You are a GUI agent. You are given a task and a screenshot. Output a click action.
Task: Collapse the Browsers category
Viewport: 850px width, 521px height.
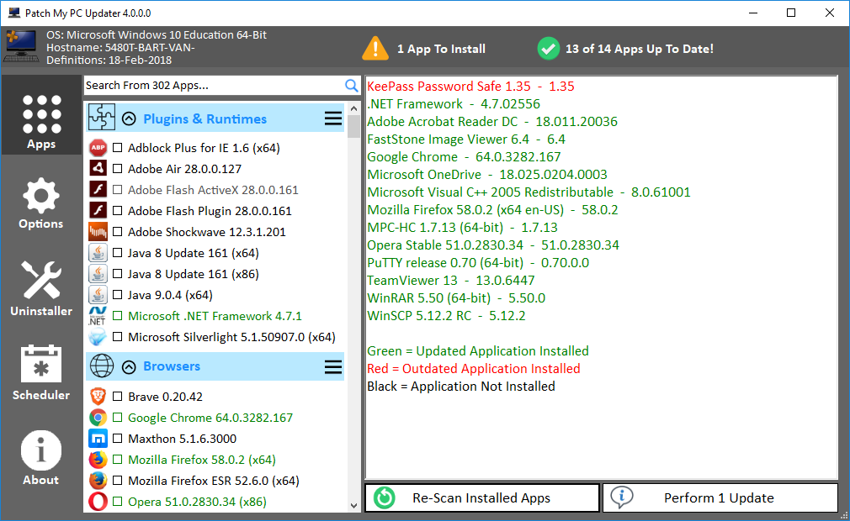coord(129,367)
